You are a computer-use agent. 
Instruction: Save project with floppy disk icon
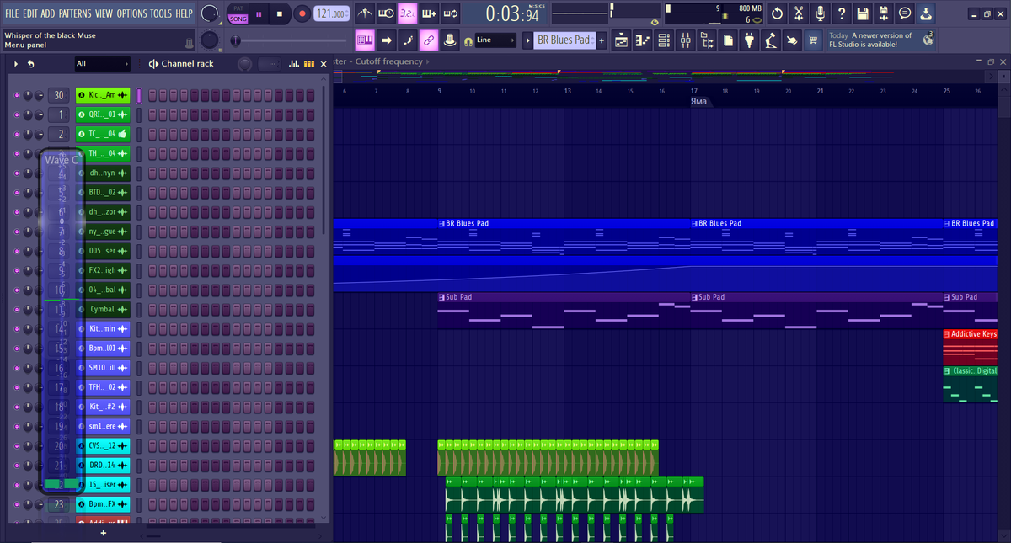click(863, 13)
